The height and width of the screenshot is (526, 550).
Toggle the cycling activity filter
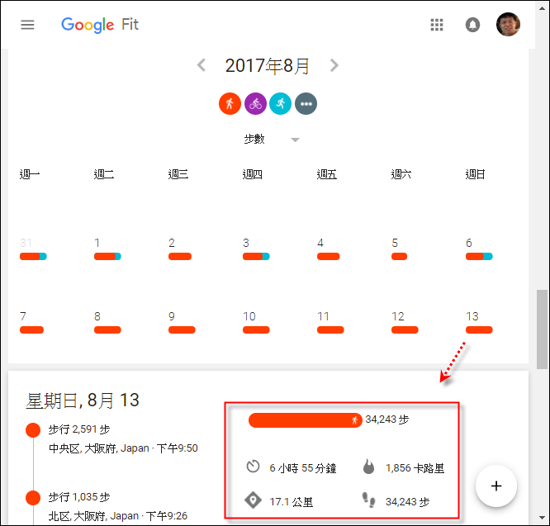click(x=255, y=104)
